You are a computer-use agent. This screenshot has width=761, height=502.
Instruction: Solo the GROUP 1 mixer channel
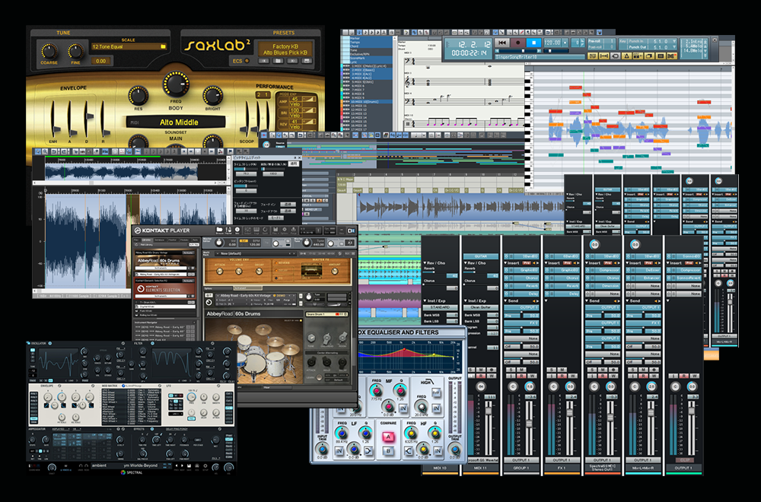512,370
